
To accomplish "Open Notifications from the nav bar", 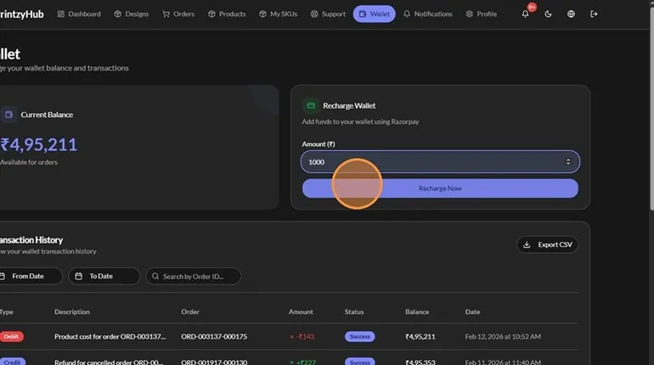I will (x=428, y=14).
